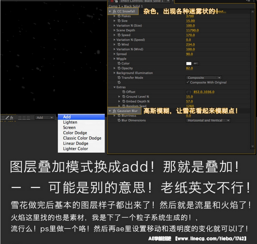Click the Size value 15.00
This screenshot has width=257, height=244.
(191, 21)
